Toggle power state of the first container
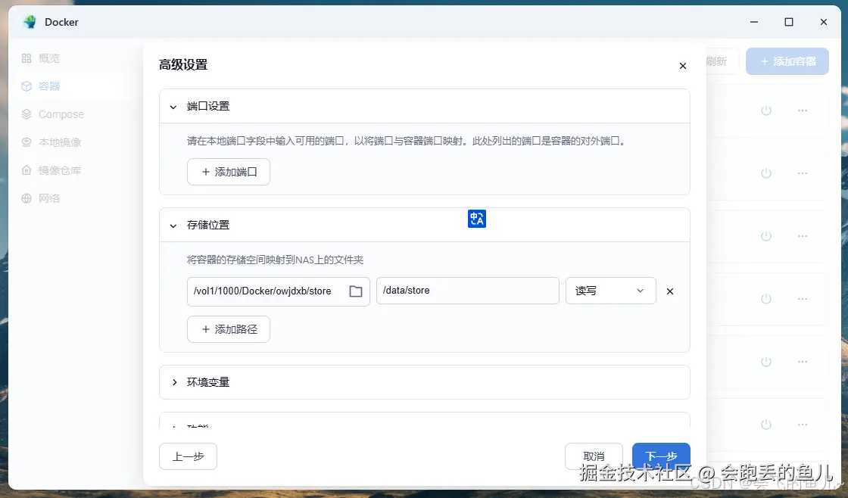The height and width of the screenshot is (498, 848). point(765,110)
